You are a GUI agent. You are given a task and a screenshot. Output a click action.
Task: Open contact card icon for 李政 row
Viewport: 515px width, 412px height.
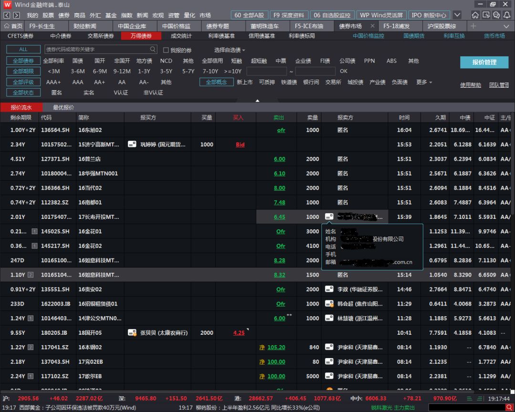[329, 289]
